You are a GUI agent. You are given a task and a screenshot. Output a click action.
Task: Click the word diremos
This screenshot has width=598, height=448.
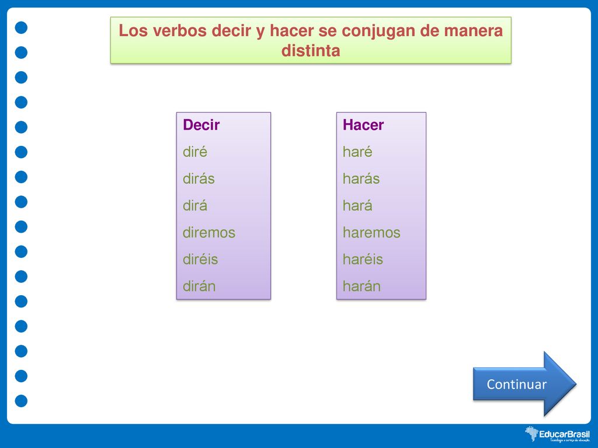tap(209, 232)
